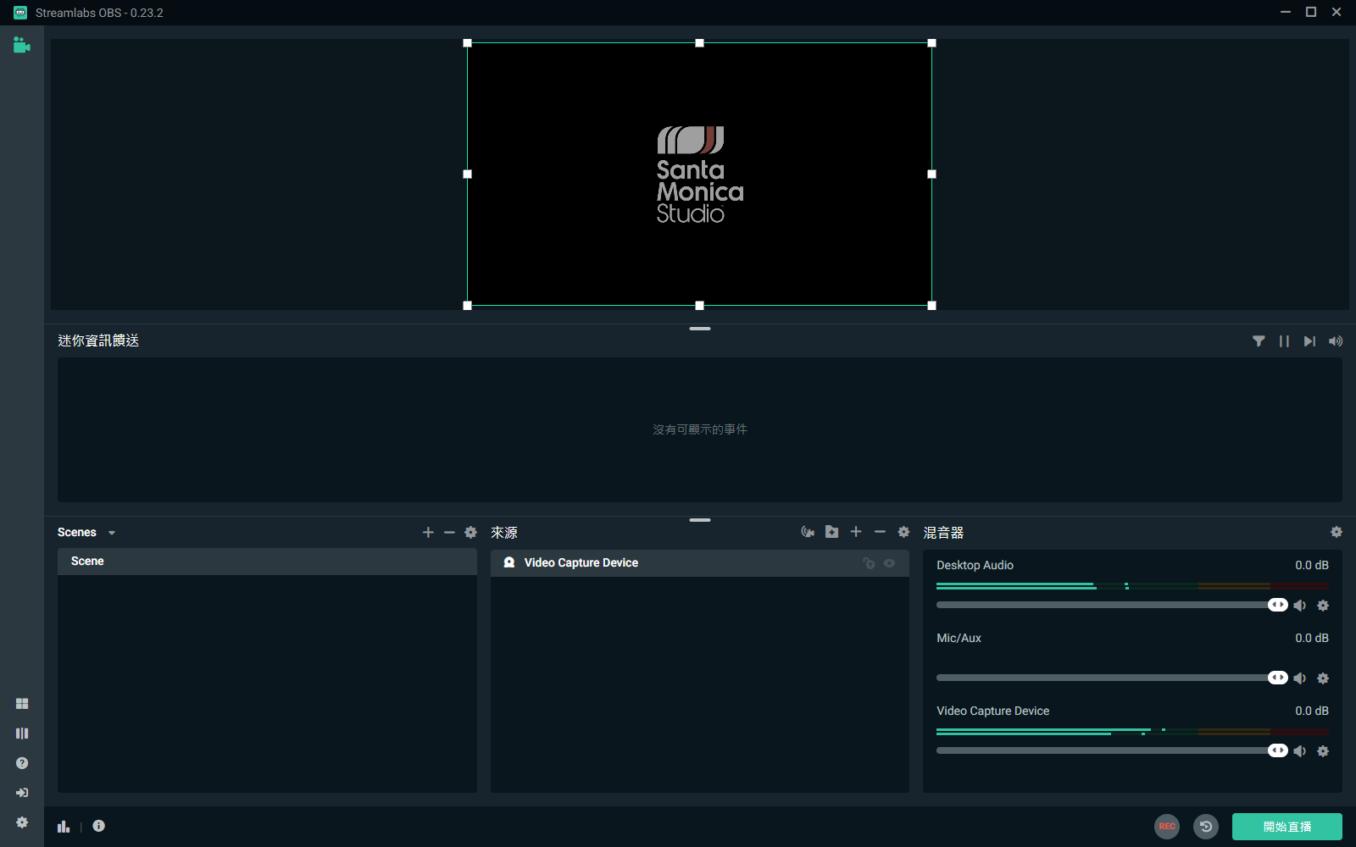Remove the selected scene with minus icon

point(449,532)
